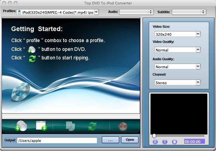Click the Output path field
This screenshot has width=216, height=151.
click(57, 140)
